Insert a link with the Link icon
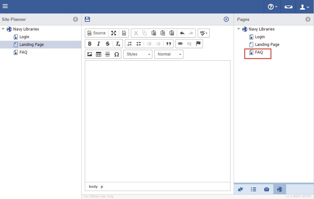The height and width of the screenshot is (199, 314). click(180, 44)
